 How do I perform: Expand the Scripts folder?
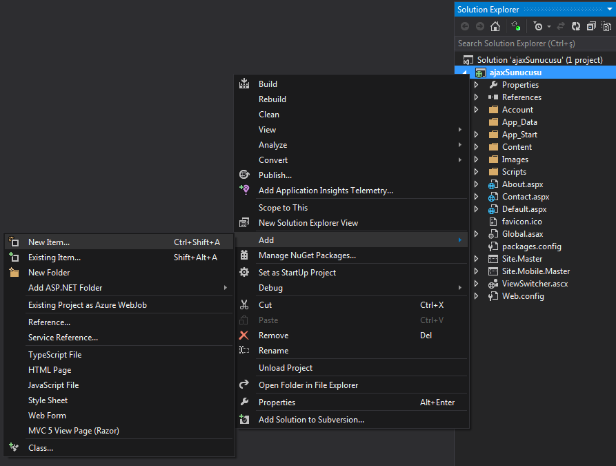click(476, 171)
